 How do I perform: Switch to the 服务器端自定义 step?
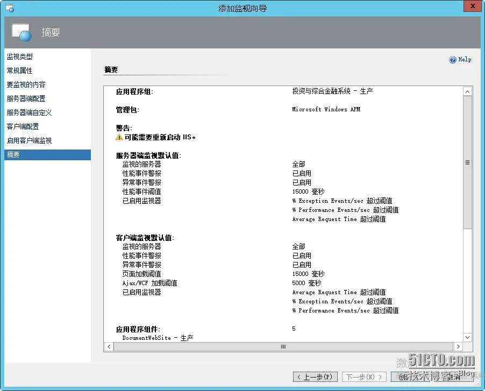tap(30, 112)
